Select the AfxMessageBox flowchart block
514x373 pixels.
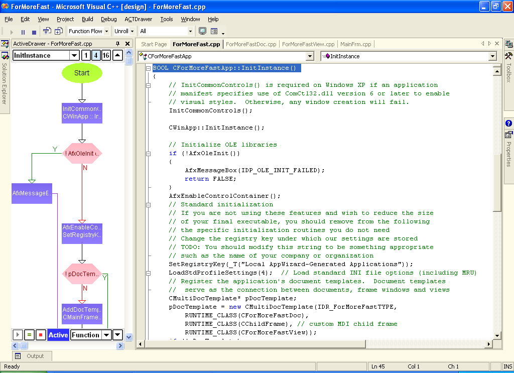32,193
